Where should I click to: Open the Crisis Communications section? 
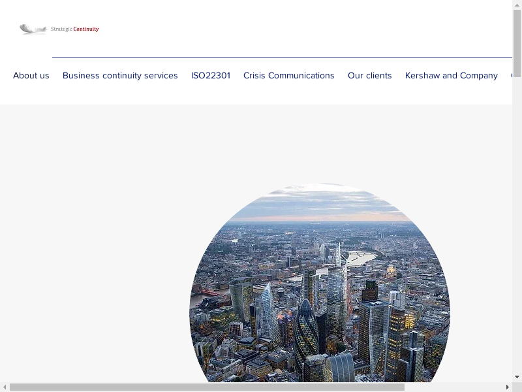coord(289,76)
